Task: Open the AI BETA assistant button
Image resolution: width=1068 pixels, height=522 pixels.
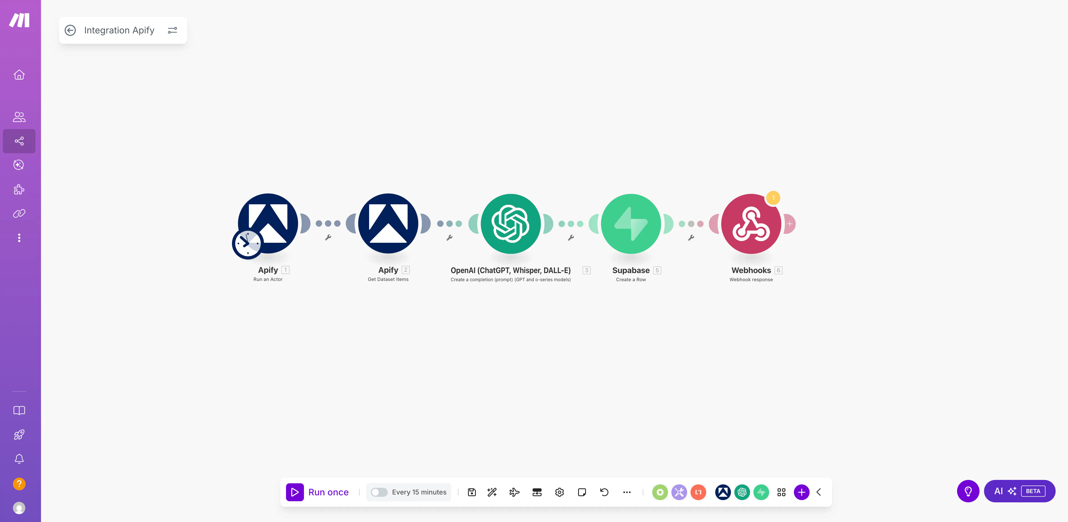Action: (x=1019, y=491)
